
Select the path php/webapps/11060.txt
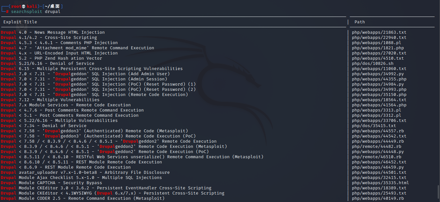point(379,69)
